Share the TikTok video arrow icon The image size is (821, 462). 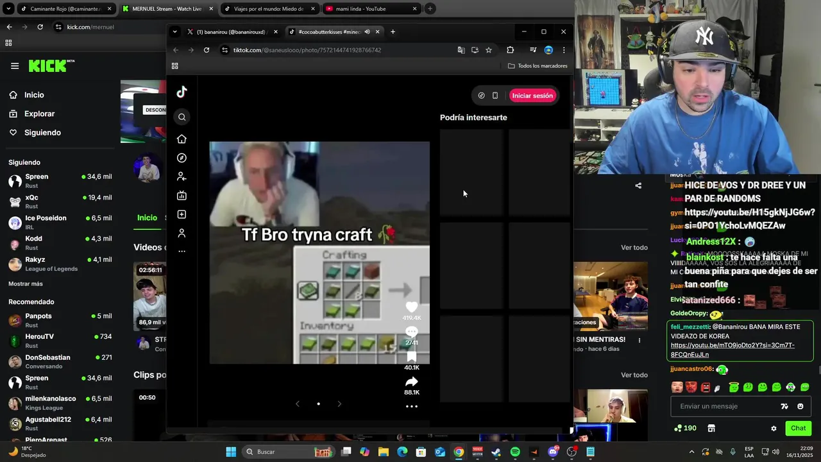point(412,382)
